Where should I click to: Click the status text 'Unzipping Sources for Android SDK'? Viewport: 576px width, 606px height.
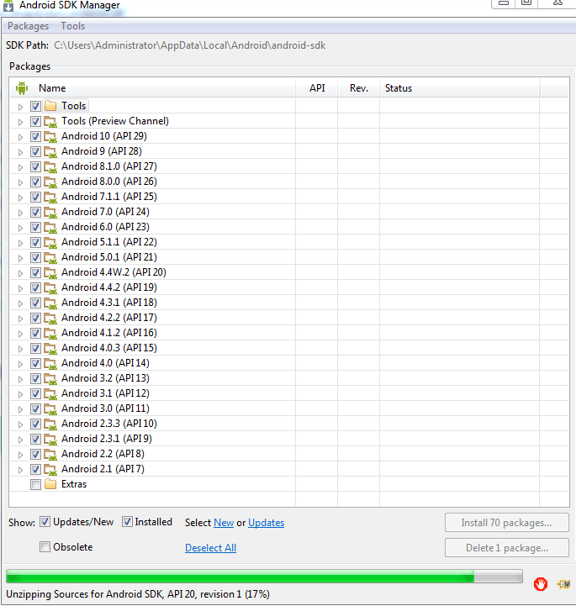(138, 594)
